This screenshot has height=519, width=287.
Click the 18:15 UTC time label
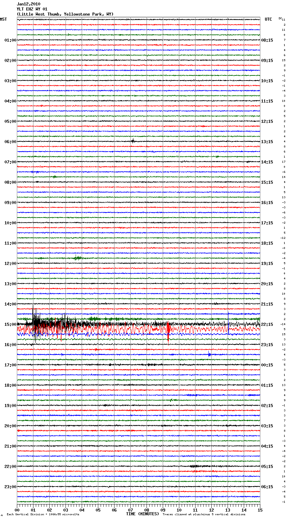pyautogui.click(x=267, y=243)
